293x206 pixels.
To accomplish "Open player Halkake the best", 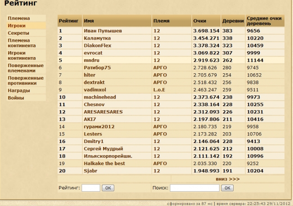I will [x=104, y=164].
